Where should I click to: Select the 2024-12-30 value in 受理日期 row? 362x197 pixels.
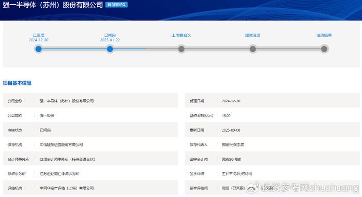click(231, 101)
